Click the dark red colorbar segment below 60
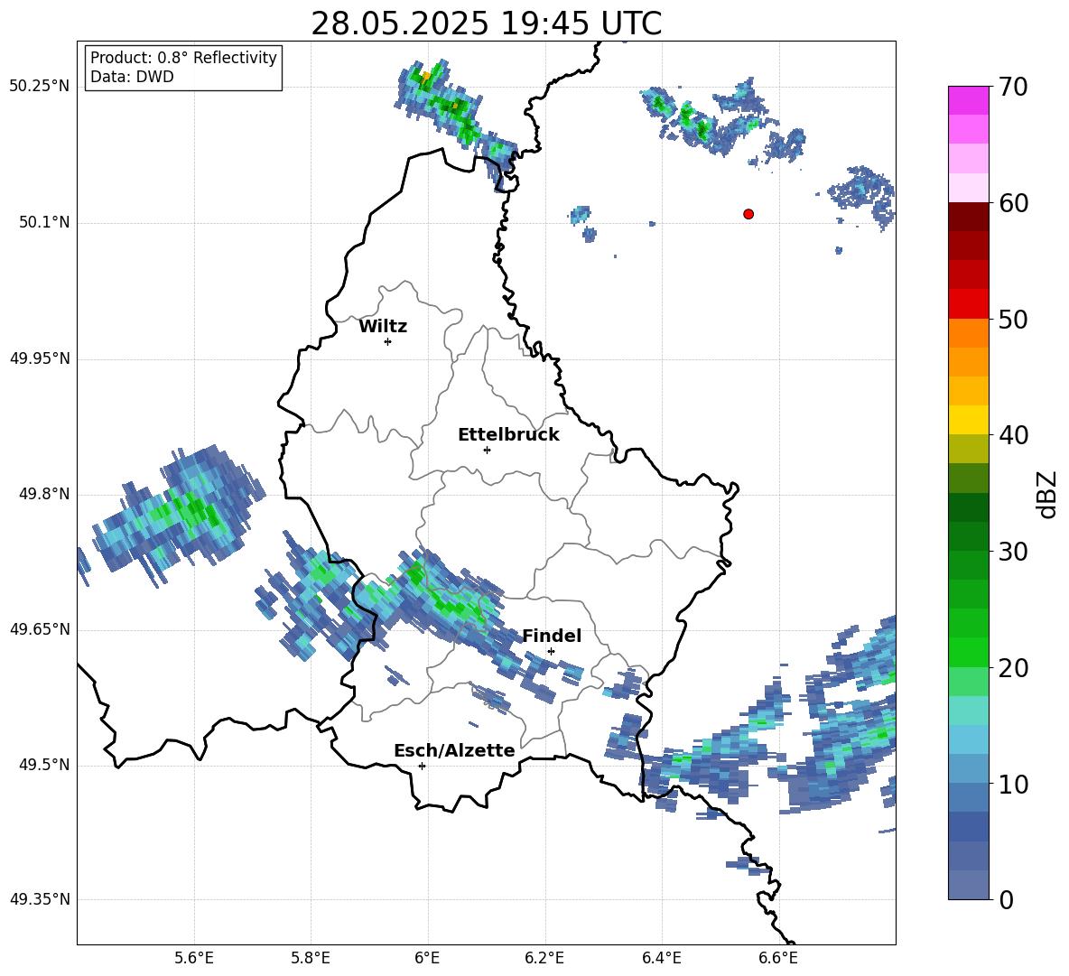 (x=968, y=217)
